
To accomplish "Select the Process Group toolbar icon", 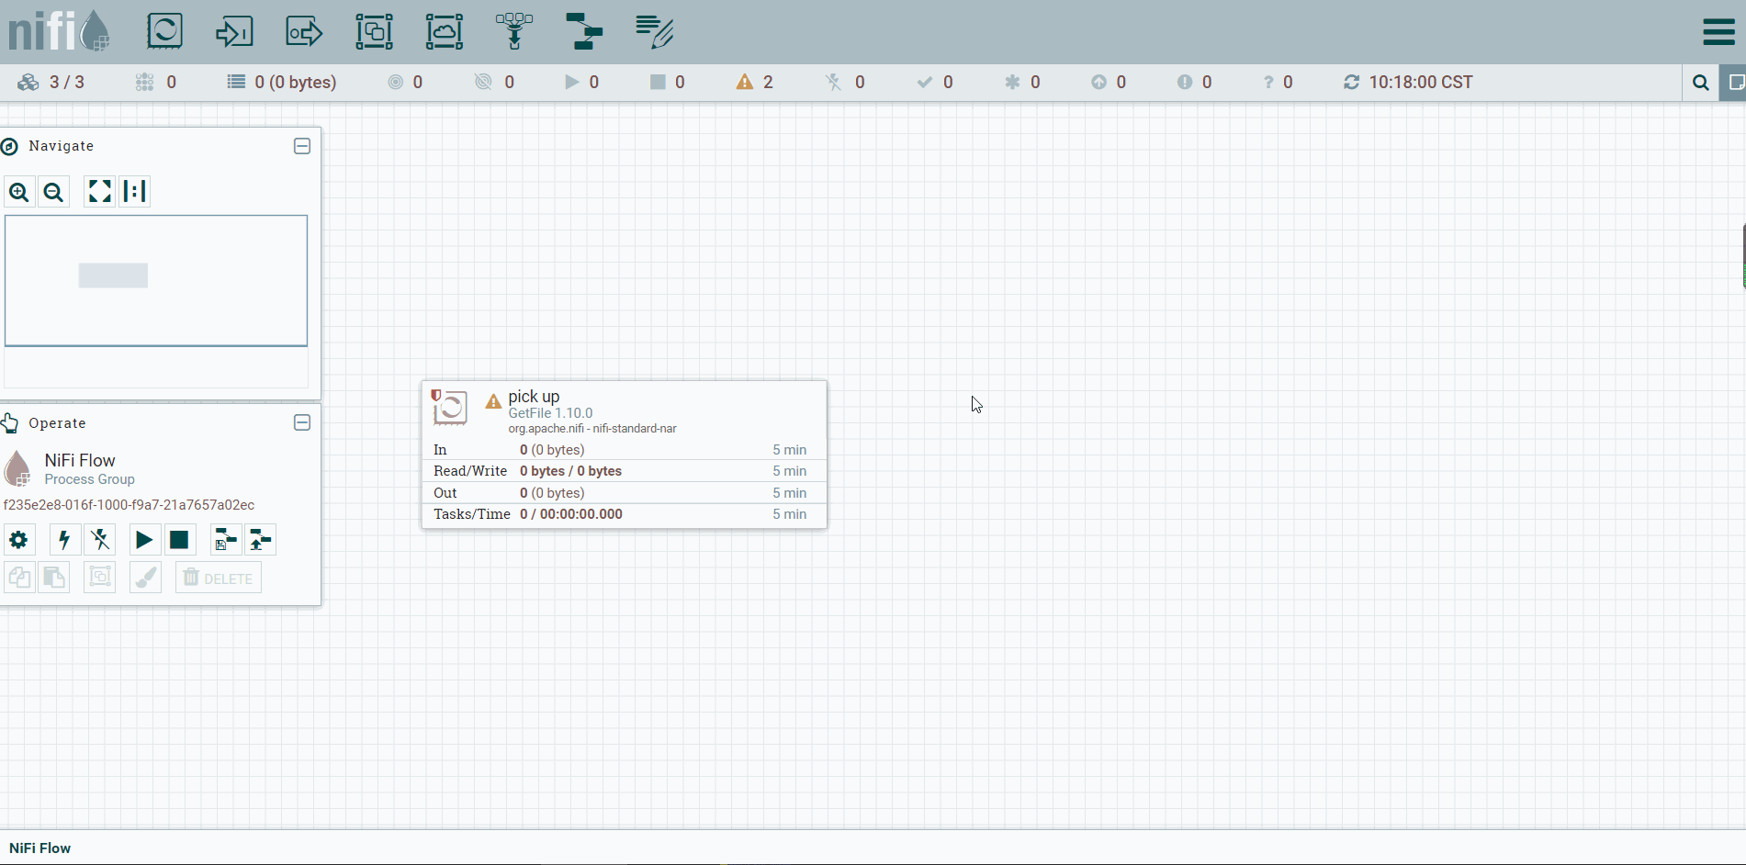I will coord(374,31).
